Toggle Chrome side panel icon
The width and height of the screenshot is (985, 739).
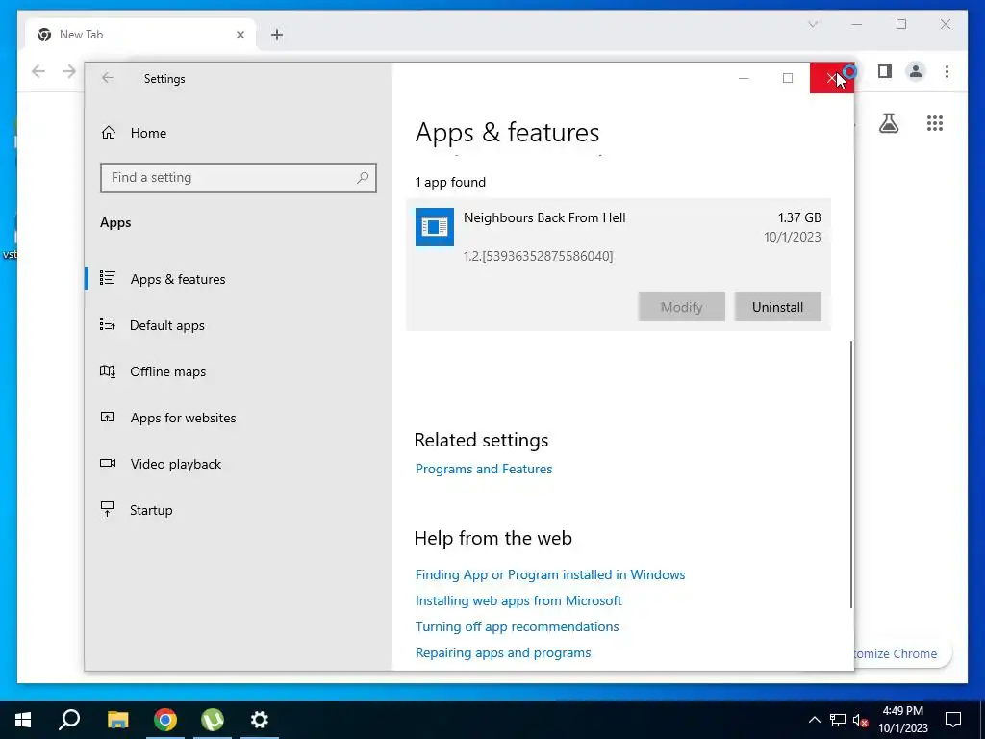click(885, 71)
